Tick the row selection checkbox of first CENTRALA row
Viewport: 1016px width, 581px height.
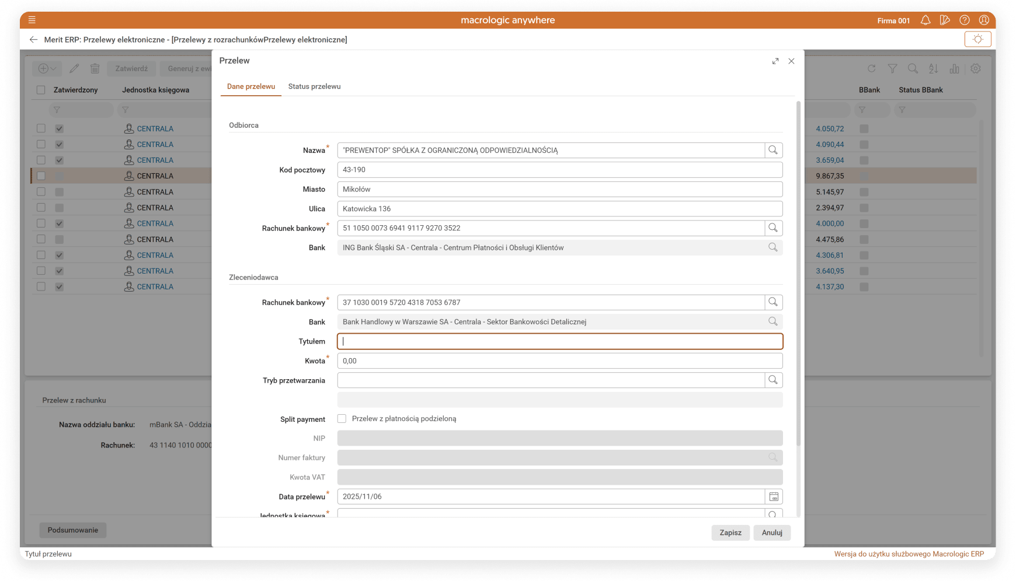[x=41, y=128]
